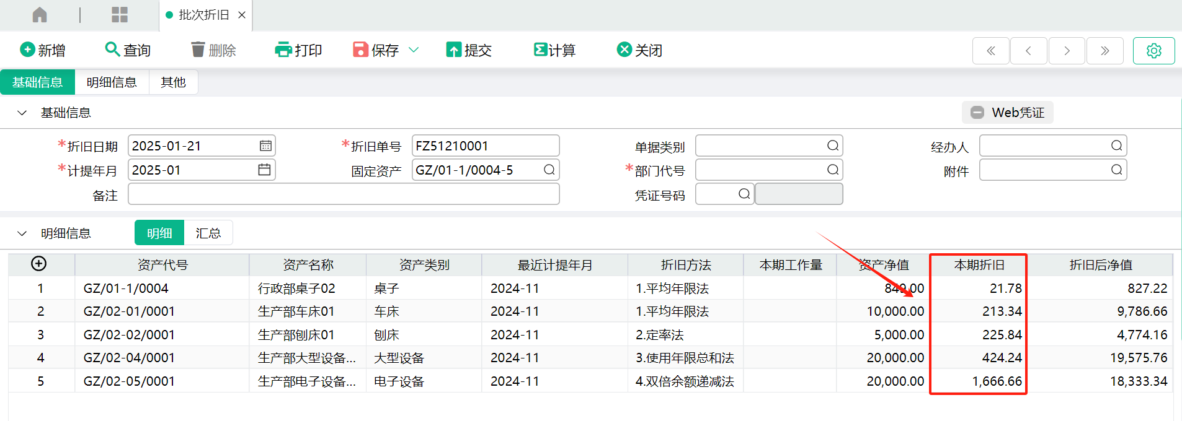
Task: Click the 折旧单号 input field
Action: (x=486, y=146)
